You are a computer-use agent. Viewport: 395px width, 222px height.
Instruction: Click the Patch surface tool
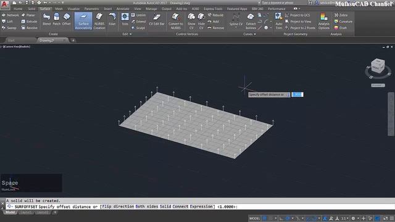pos(56,19)
